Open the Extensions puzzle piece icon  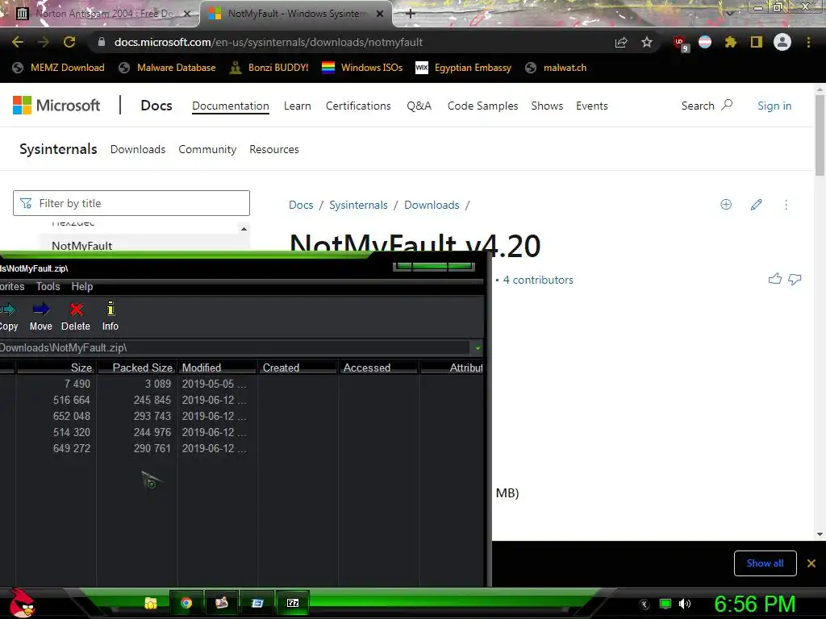pyautogui.click(x=730, y=42)
